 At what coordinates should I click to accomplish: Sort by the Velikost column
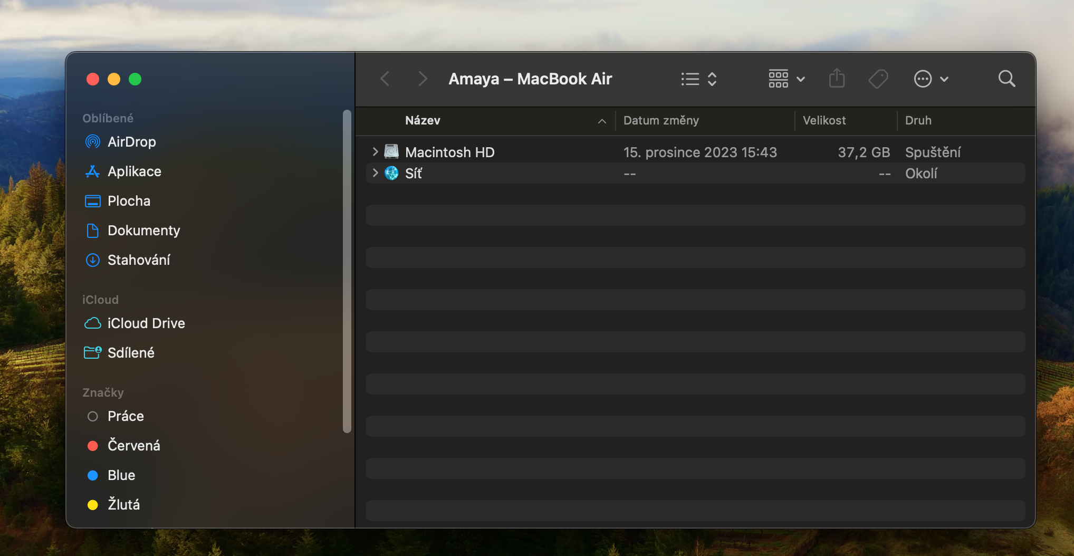tap(824, 120)
